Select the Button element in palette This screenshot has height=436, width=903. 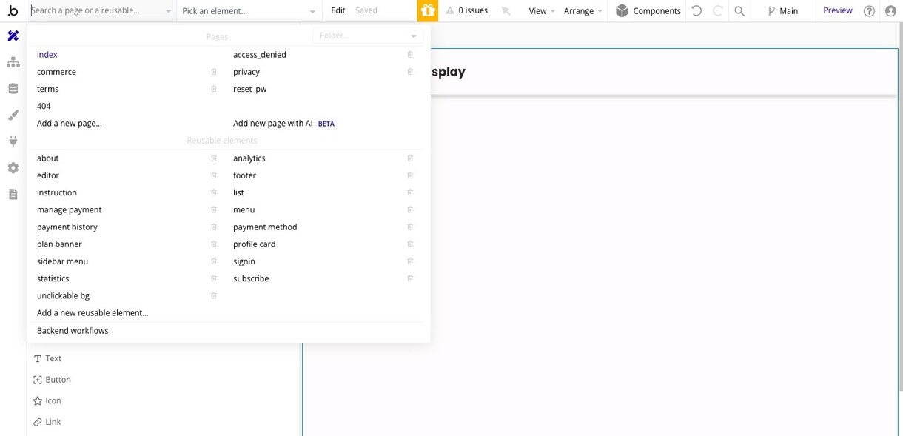pyautogui.click(x=52, y=380)
